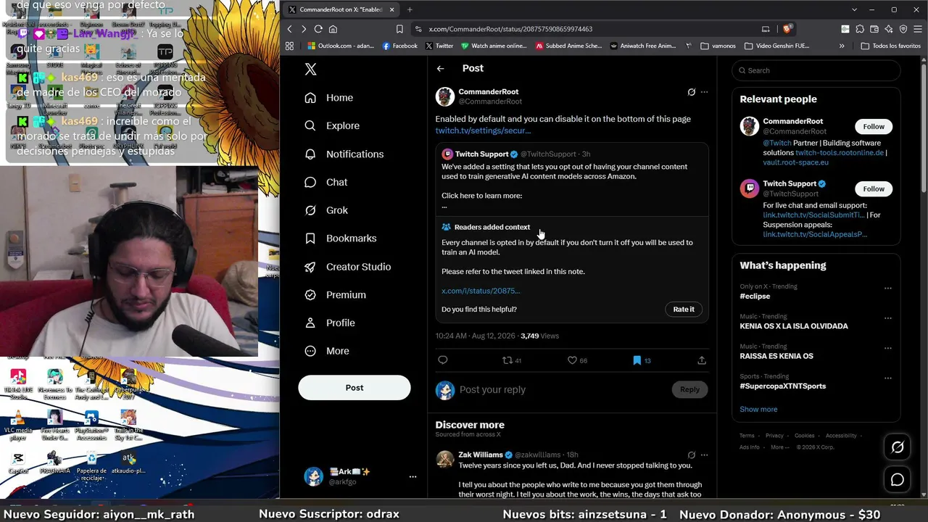Open the quoted Twitch Support tweet name
The width and height of the screenshot is (928, 522).
481,154
